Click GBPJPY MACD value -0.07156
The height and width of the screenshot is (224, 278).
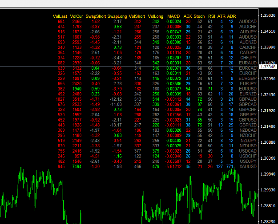(173, 114)
